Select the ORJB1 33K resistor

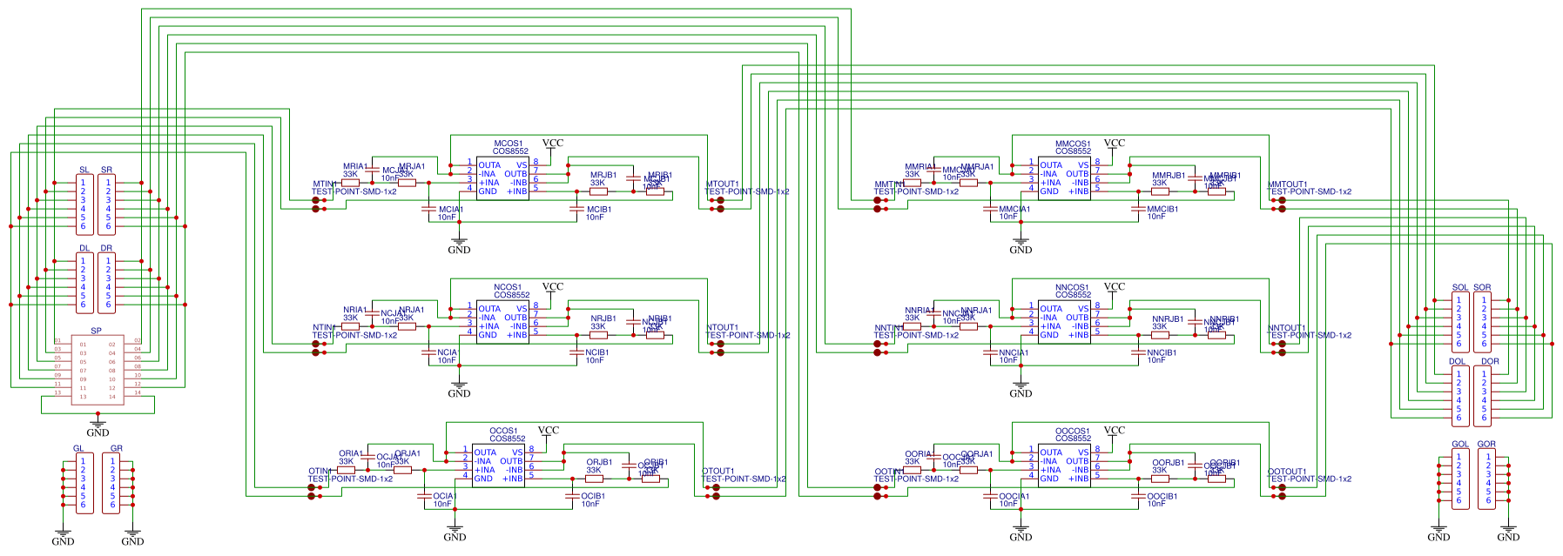coord(594,479)
